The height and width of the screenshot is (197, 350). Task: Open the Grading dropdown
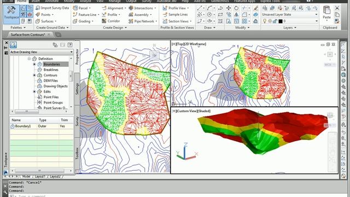coord(83,21)
